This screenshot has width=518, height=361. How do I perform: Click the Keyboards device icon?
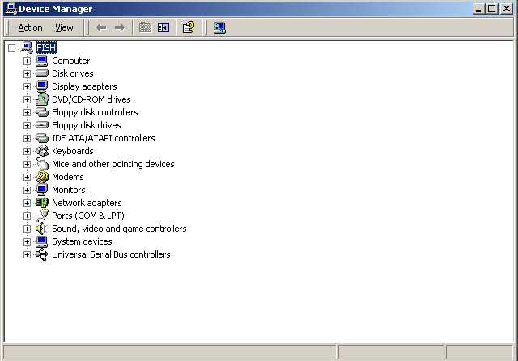click(42, 151)
